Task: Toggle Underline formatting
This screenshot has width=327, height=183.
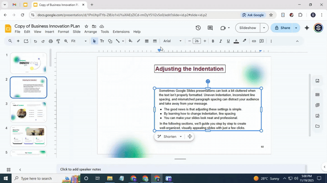Action: pyautogui.click(x=228, y=41)
